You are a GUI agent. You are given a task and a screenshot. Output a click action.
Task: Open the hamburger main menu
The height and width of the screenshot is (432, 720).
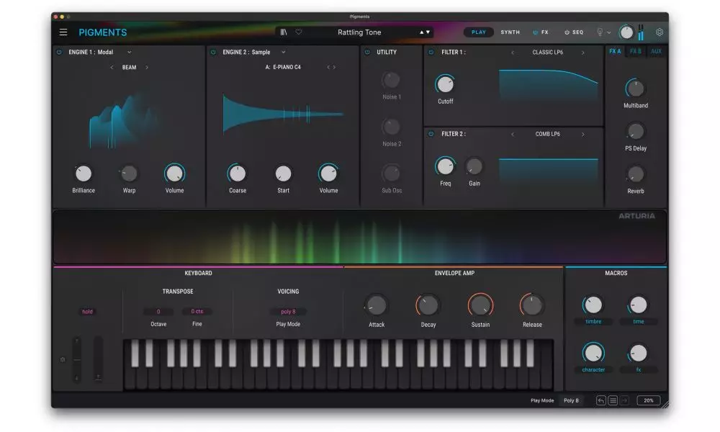point(63,32)
